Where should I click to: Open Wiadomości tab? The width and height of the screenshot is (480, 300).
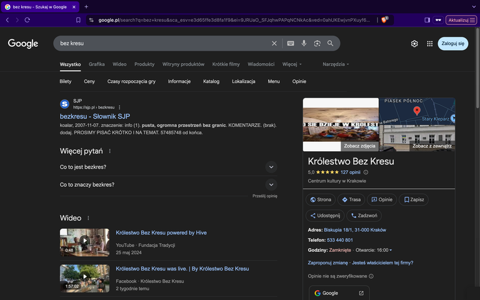261,64
